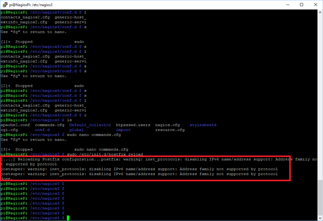
Task: Click the scrollbar down arrow
Action: [320, 218]
